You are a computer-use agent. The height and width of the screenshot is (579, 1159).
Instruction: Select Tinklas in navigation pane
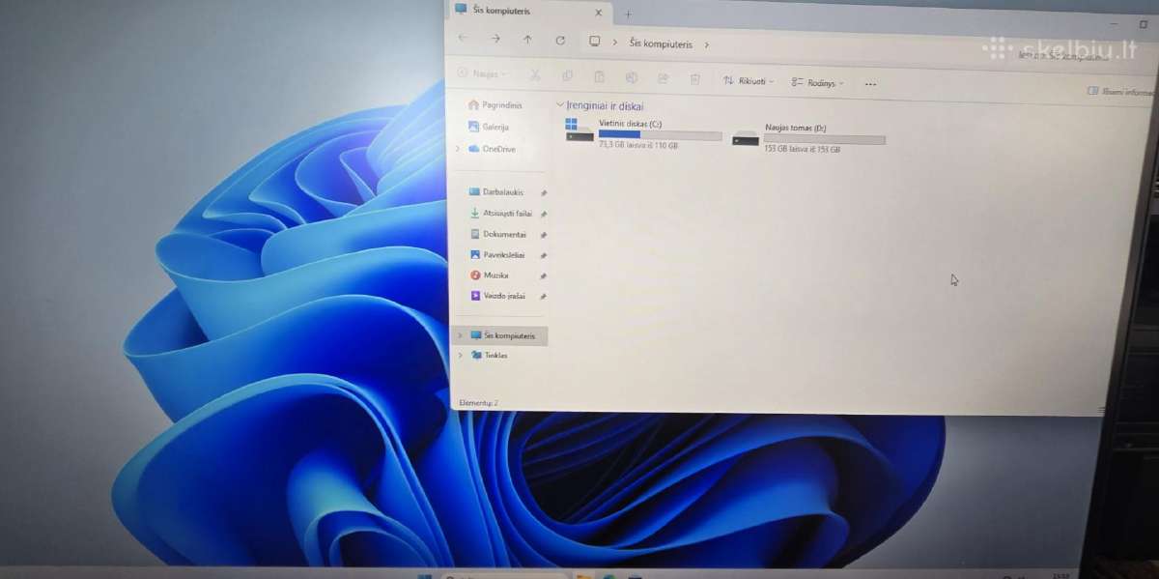point(490,356)
